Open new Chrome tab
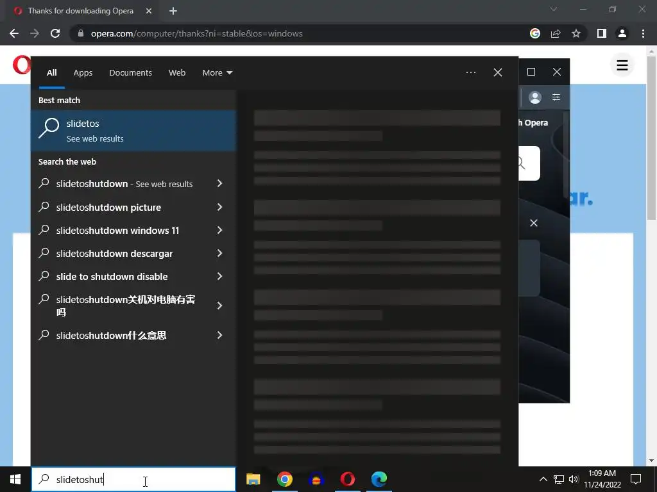This screenshot has width=657, height=492. (173, 11)
